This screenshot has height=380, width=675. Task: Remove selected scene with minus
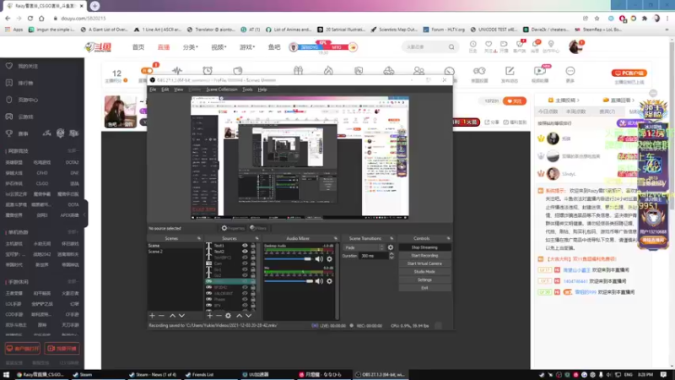(161, 316)
